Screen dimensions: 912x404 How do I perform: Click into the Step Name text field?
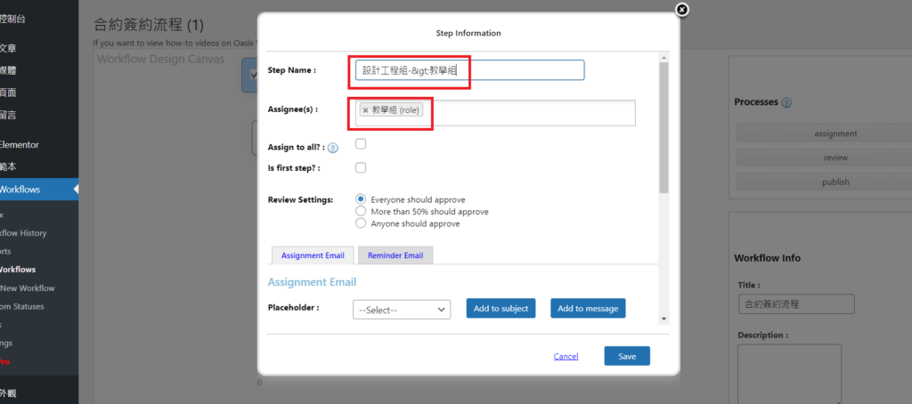pos(517,70)
